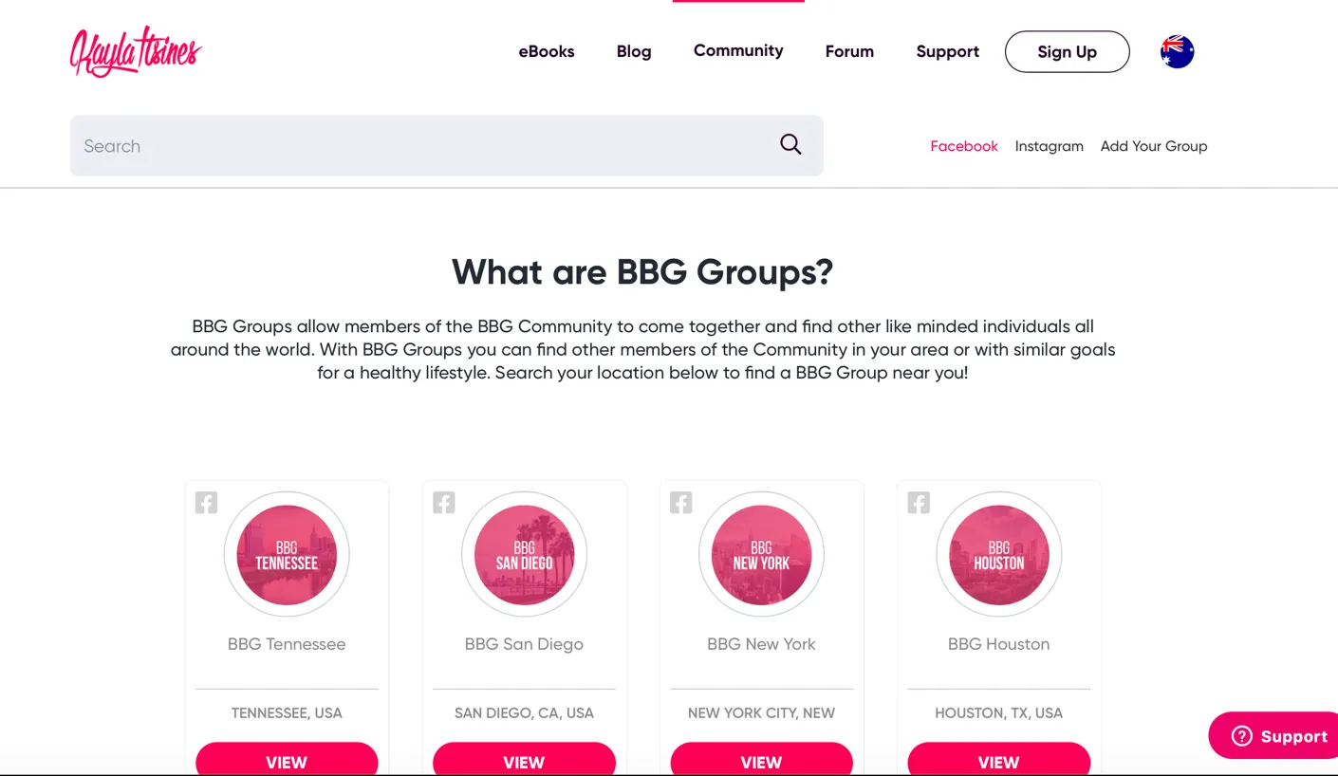The height and width of the screenshot is (776, 1338).
Task: Open the Forum page
Action: (x=849, y=51)
